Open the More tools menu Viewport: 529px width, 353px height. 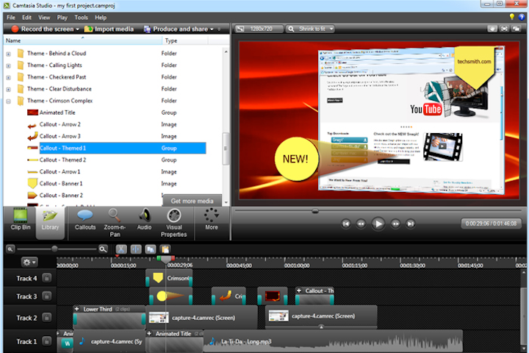(212, 220)
